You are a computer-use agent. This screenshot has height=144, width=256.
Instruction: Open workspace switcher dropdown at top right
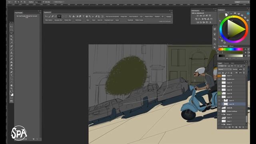[242, 2]
